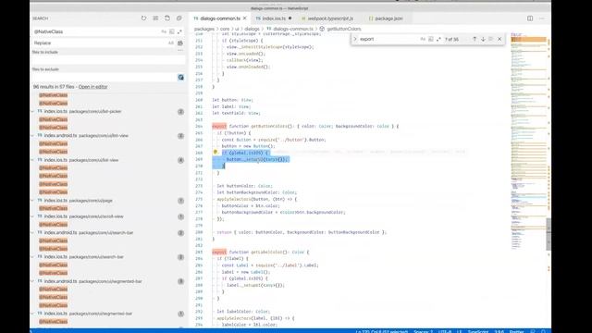Viewport: 592px width, 333px height.
Task: Collapse index.android.ts search-bar results
Action: point(33,233)
